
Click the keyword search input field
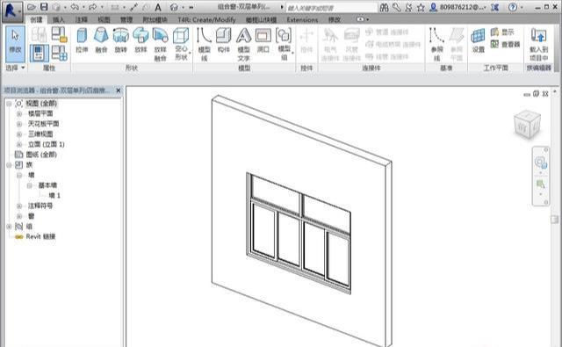pyautogui.click(x=332, y=8)
